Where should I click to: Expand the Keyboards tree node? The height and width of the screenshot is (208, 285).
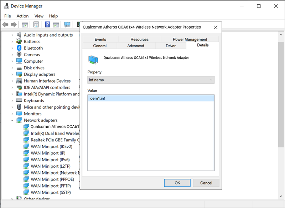click(x=12, y=101)
